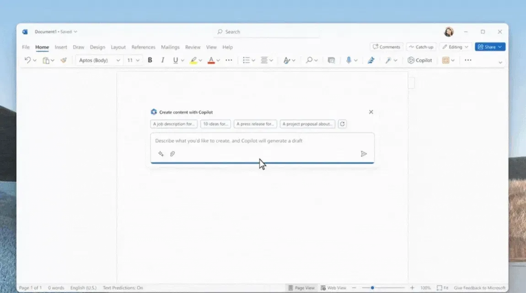Open the ribbon overflow ellipsis
526x293 pixels.
click(x=468, y=60)
